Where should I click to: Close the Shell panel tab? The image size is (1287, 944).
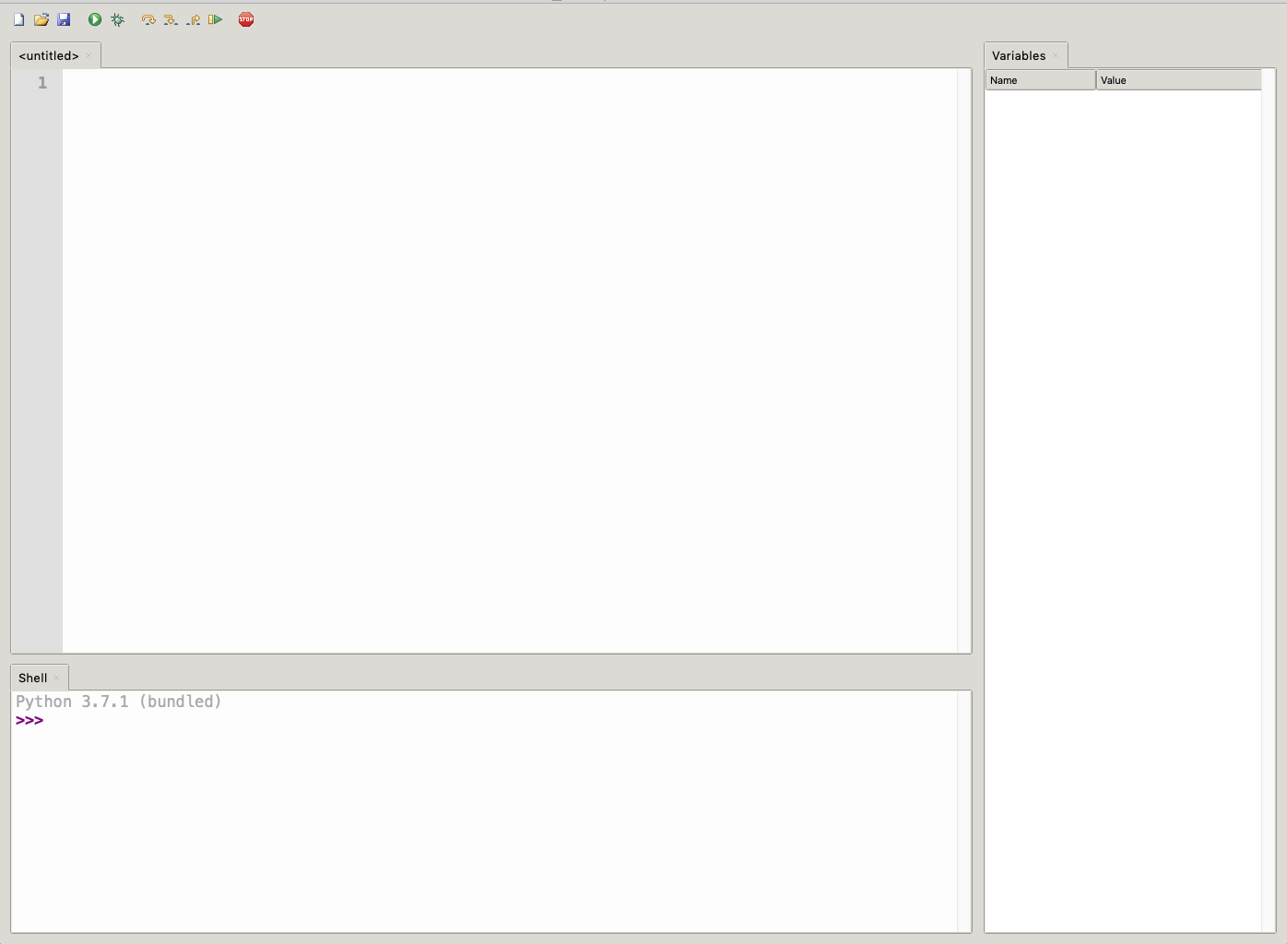pyautogui.click(x=56, y=678)
